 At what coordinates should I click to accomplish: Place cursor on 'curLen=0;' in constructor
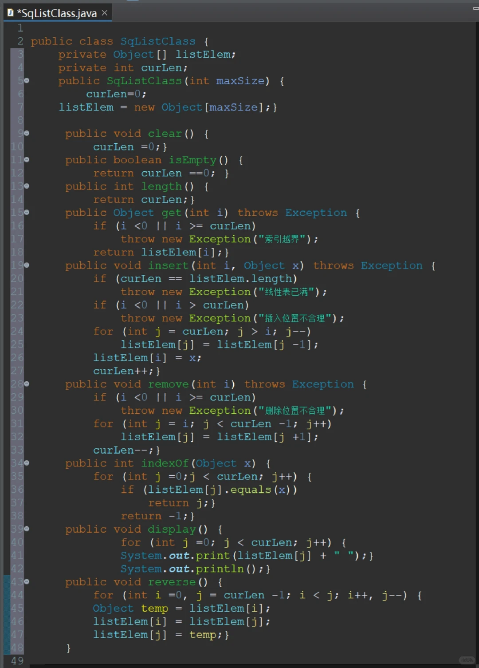[116, 94]
